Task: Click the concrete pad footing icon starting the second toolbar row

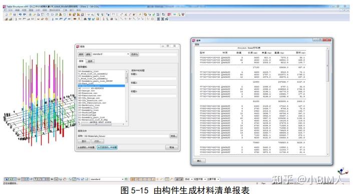Action: pos(6,19)
